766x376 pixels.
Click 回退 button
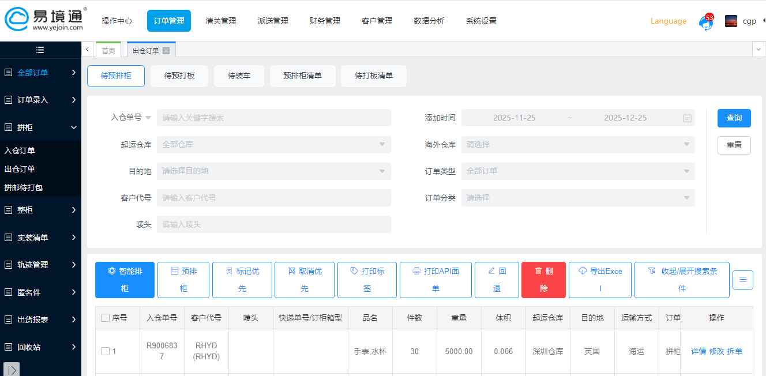point(497,280)
